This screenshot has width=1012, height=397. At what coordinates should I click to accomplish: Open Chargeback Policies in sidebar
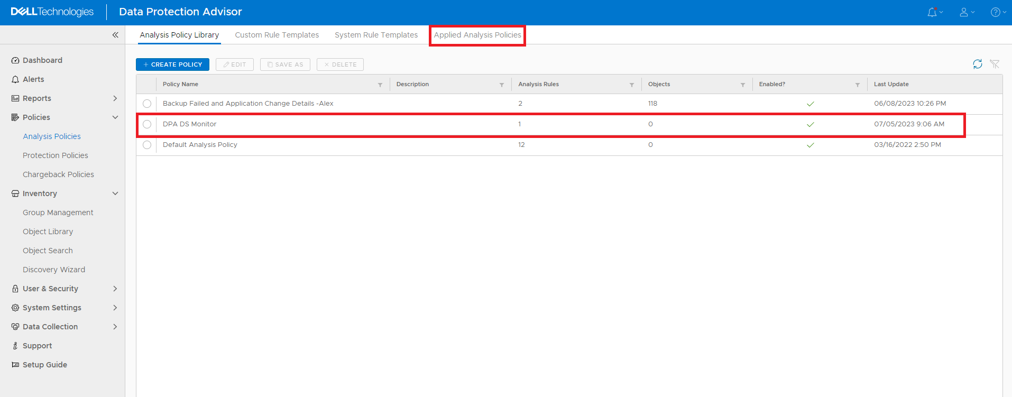tap(58, 174)
